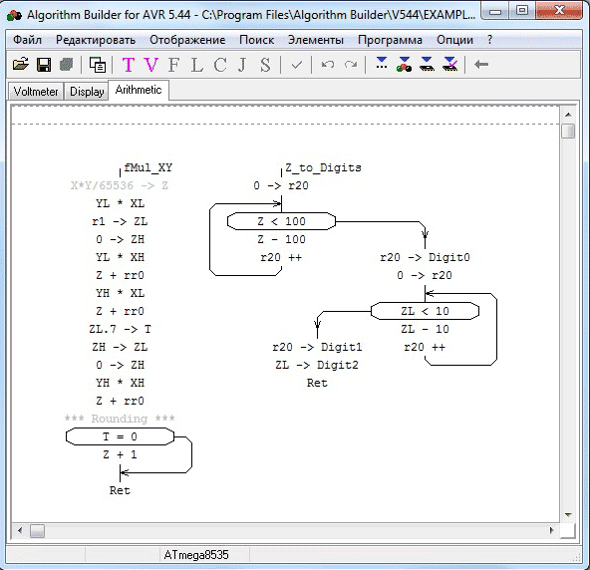Select the magenta T text element tool
590x570 pixels.
coord(129,65)
